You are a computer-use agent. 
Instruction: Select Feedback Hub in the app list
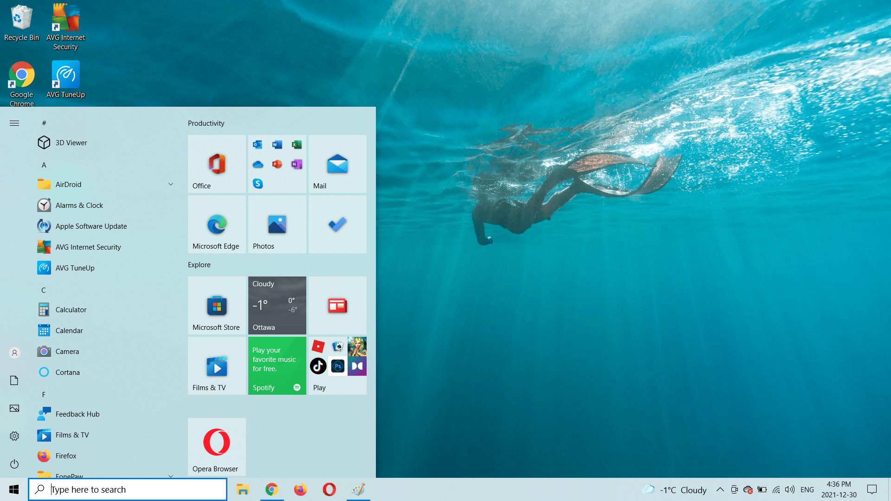pos(77,414)
